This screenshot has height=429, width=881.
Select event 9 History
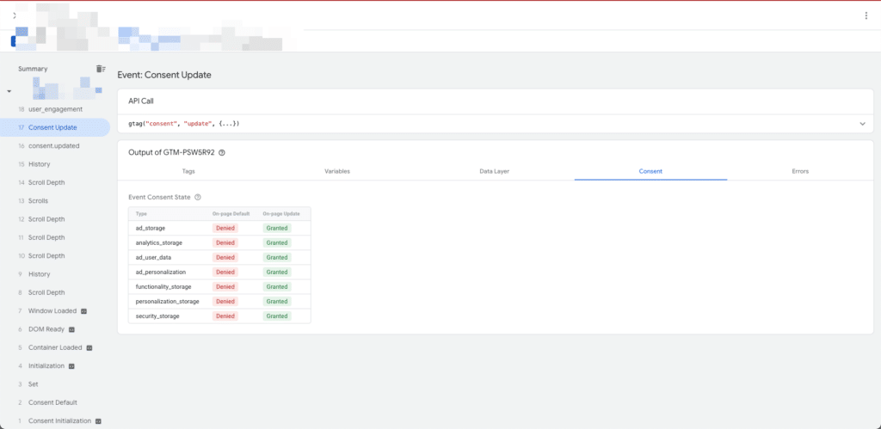[x=55, y=274]
